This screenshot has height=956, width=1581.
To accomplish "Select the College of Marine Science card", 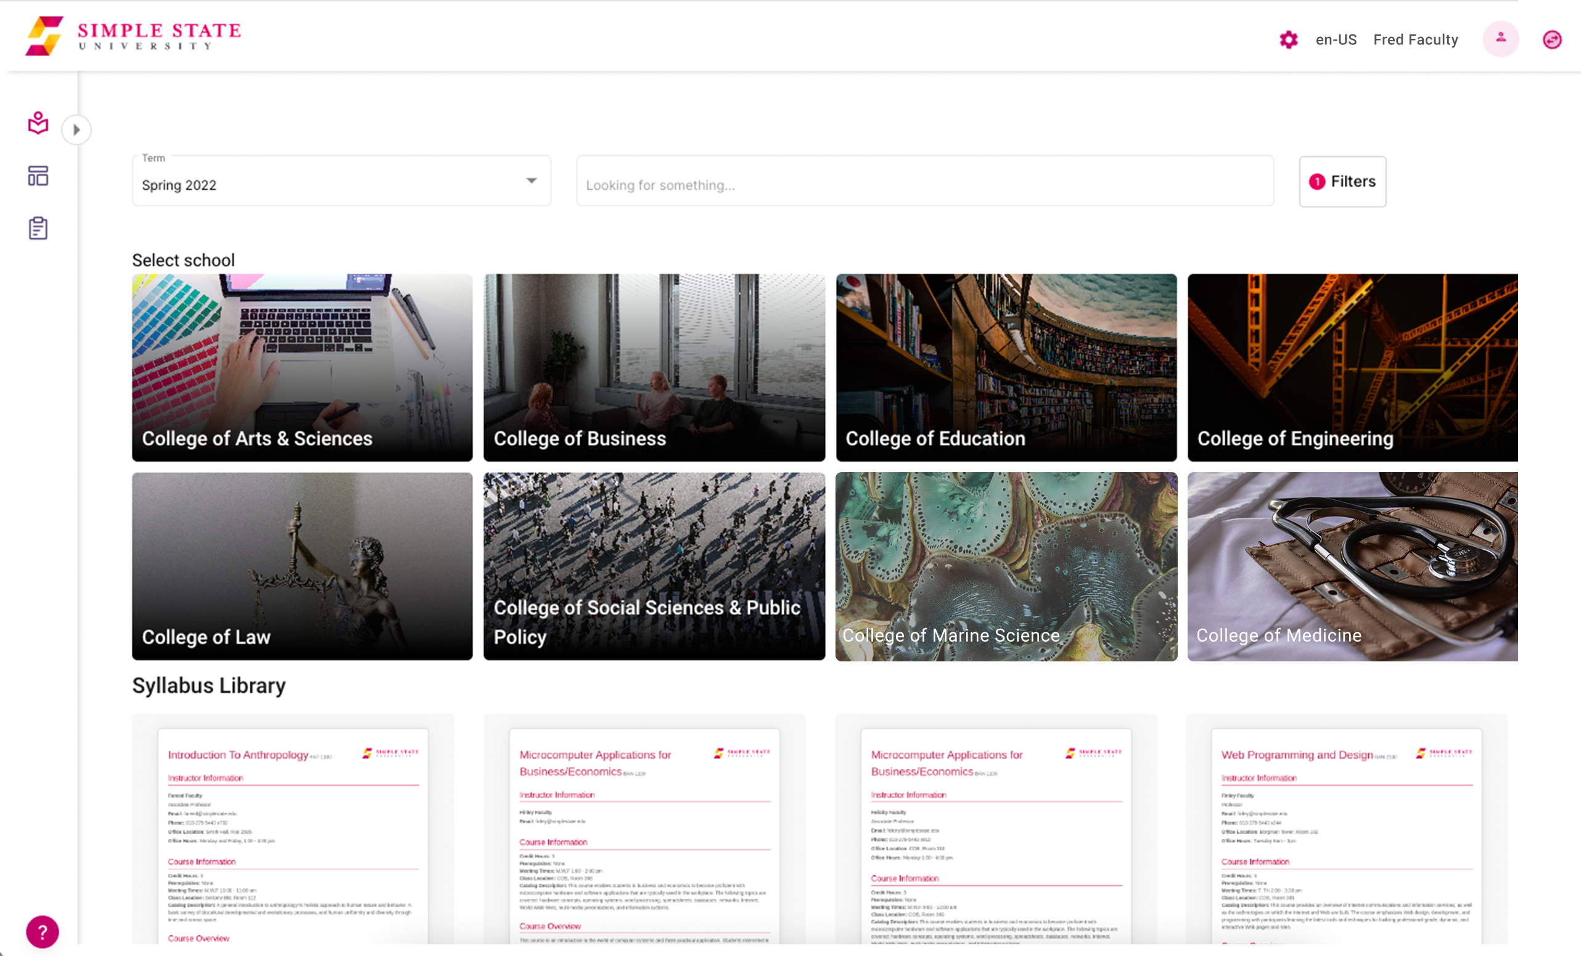I will 1006,566.
